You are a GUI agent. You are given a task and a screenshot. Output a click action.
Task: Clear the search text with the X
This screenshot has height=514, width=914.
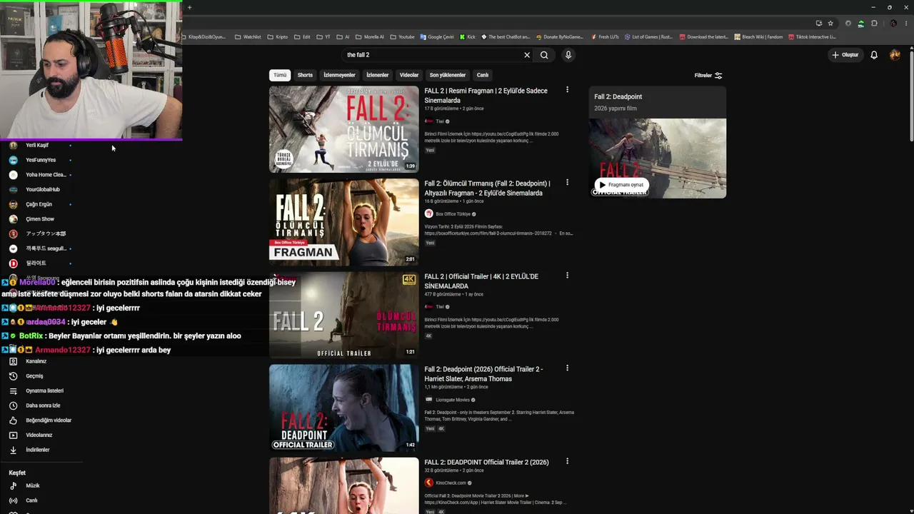[x=527, y=55]
